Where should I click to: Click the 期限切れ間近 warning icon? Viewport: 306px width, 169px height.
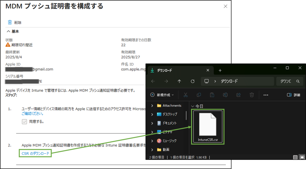pos(8,45)
